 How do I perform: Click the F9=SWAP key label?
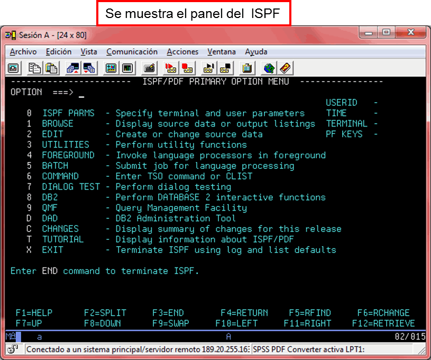[171, 323]
